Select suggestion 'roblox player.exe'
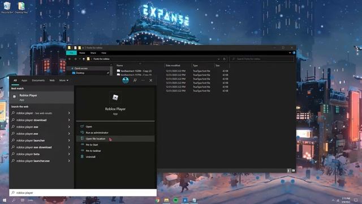Screen dimensions: 362x204 click(x=41, y=134)
